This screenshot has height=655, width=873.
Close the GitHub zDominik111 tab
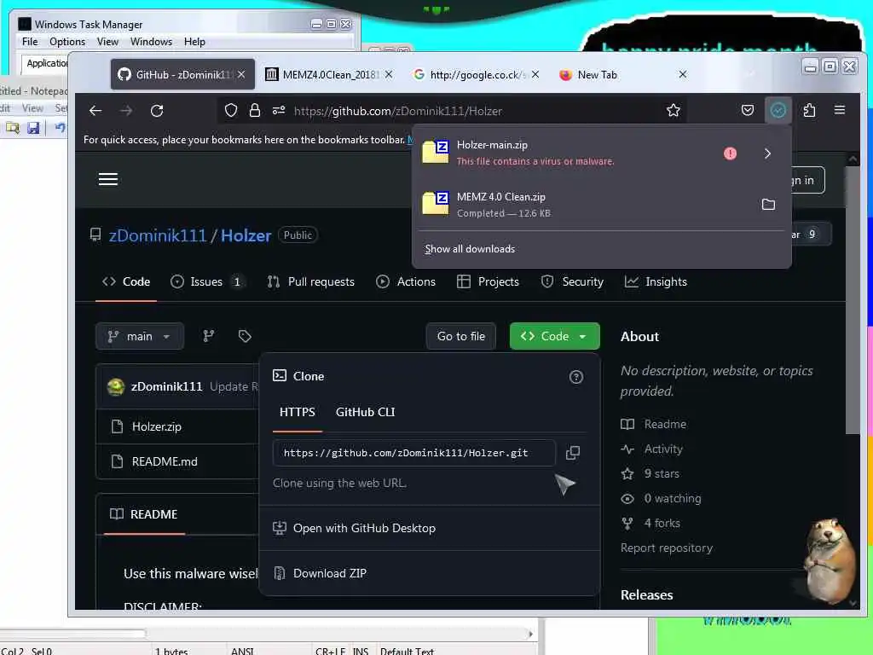pos(241,75)
